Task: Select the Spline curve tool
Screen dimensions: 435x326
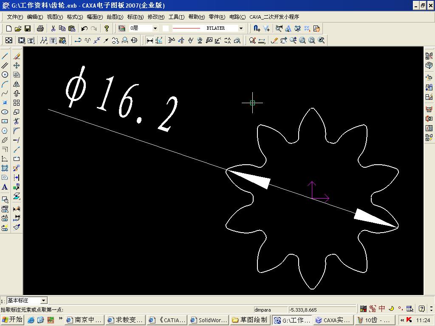Action: (x=5, y=93)
